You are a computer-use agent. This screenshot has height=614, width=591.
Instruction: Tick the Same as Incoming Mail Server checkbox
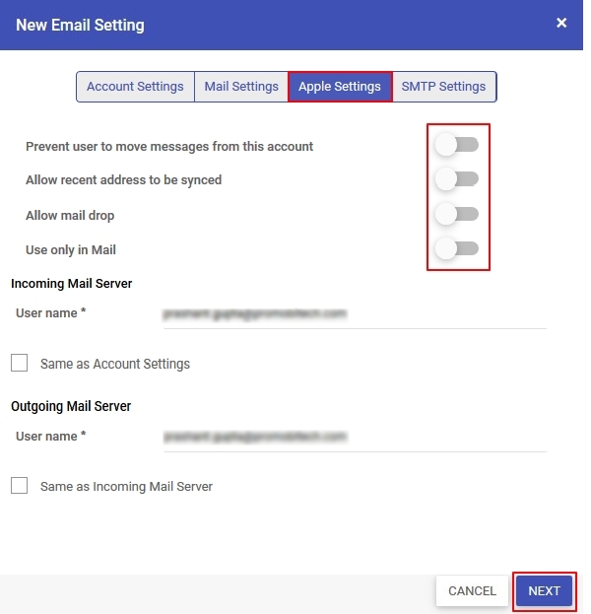(x=20, y=485)
